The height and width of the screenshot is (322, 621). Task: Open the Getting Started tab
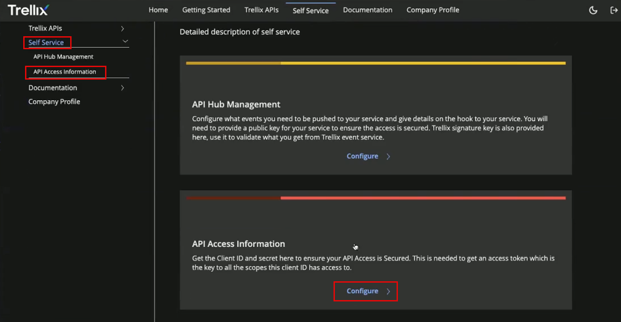[206, 10]
